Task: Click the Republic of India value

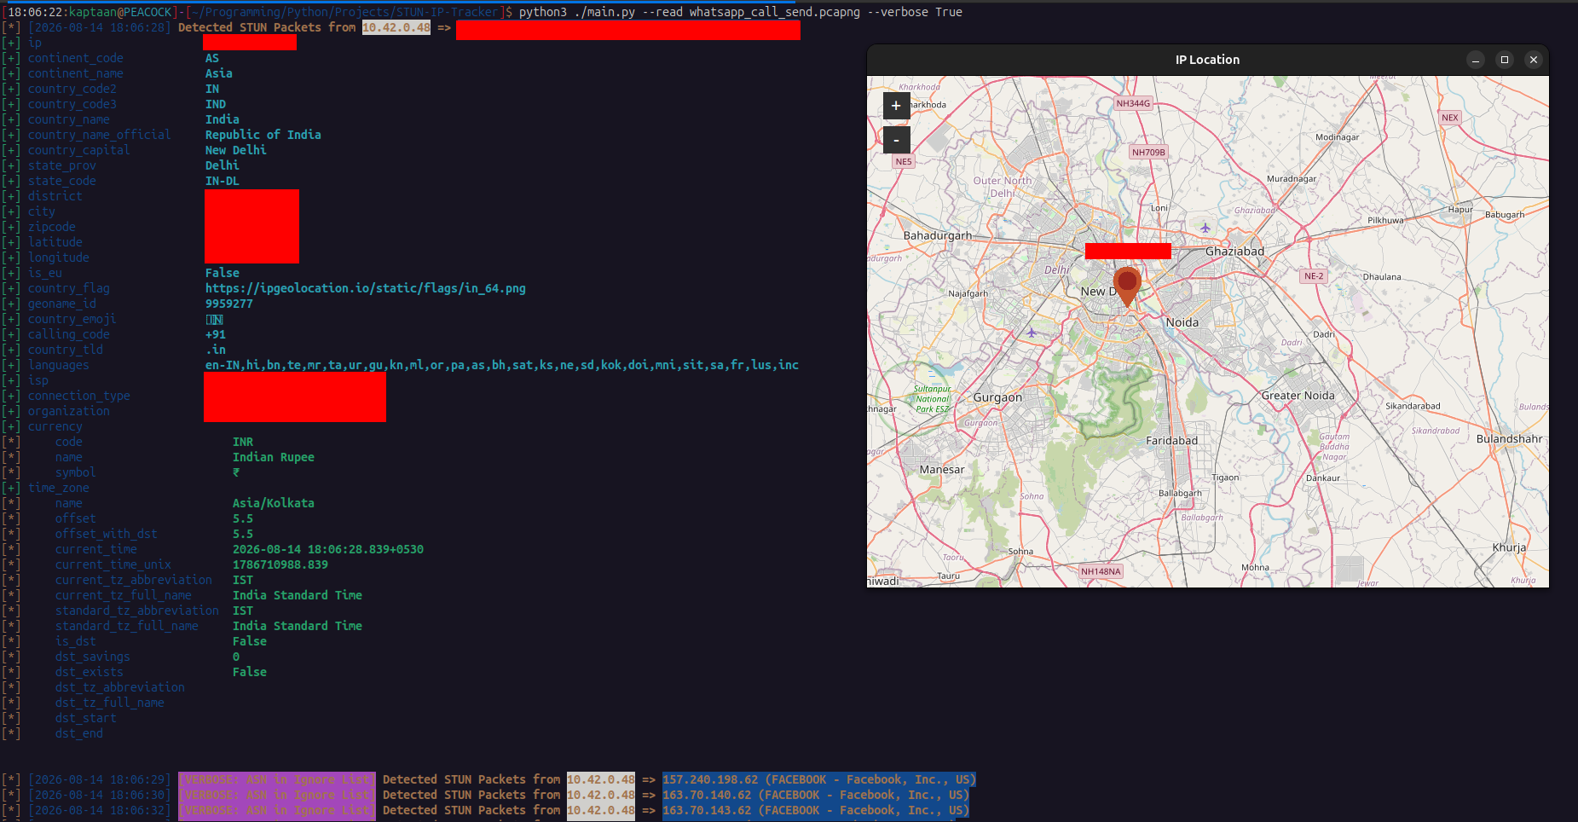Action: [263, 135]
